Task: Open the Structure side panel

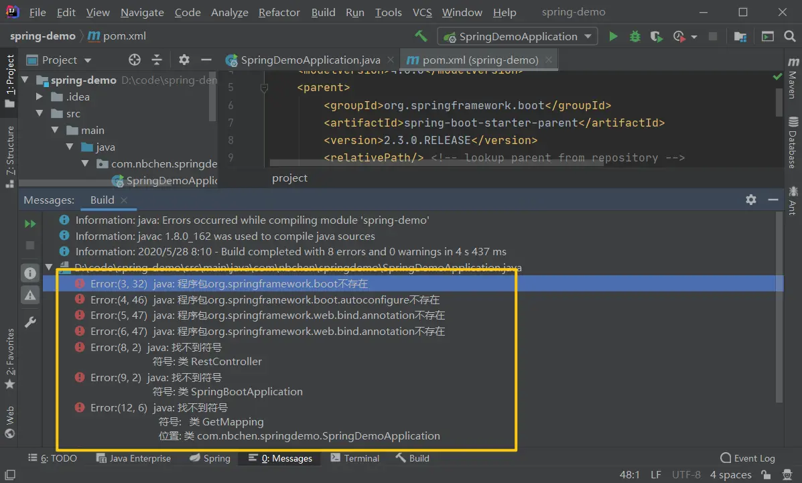Action: (10, 155)
